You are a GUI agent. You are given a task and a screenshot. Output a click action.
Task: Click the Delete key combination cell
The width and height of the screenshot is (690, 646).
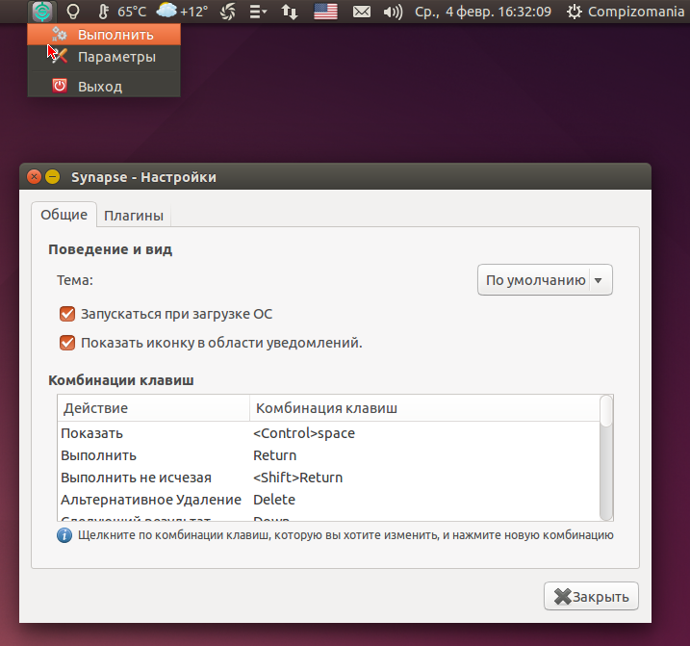(x=274, y=500)
